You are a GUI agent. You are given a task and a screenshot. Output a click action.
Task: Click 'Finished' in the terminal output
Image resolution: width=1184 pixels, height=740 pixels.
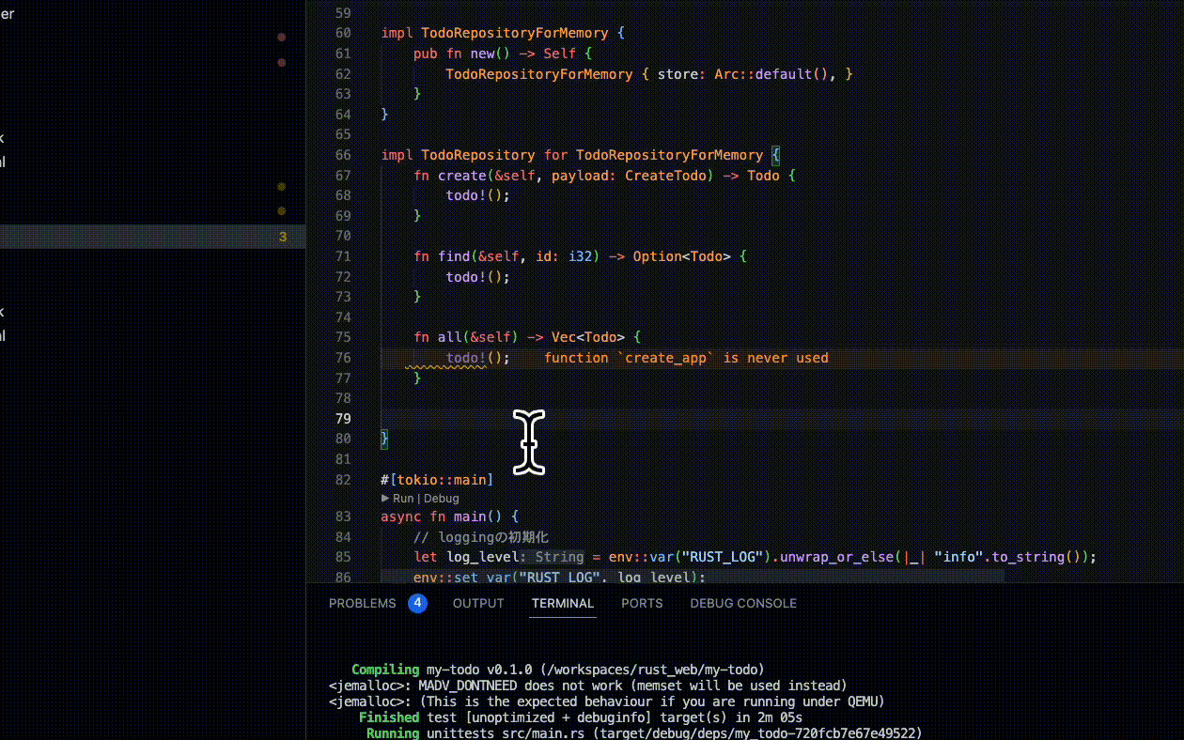(x=389, y=717)
